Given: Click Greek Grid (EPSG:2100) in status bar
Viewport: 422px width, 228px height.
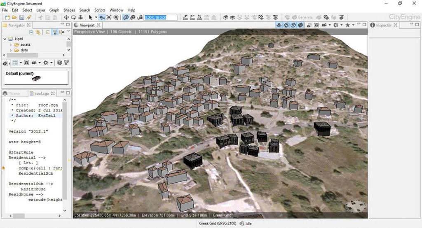Looking at the screenshot, I should (x=218, y=223).
